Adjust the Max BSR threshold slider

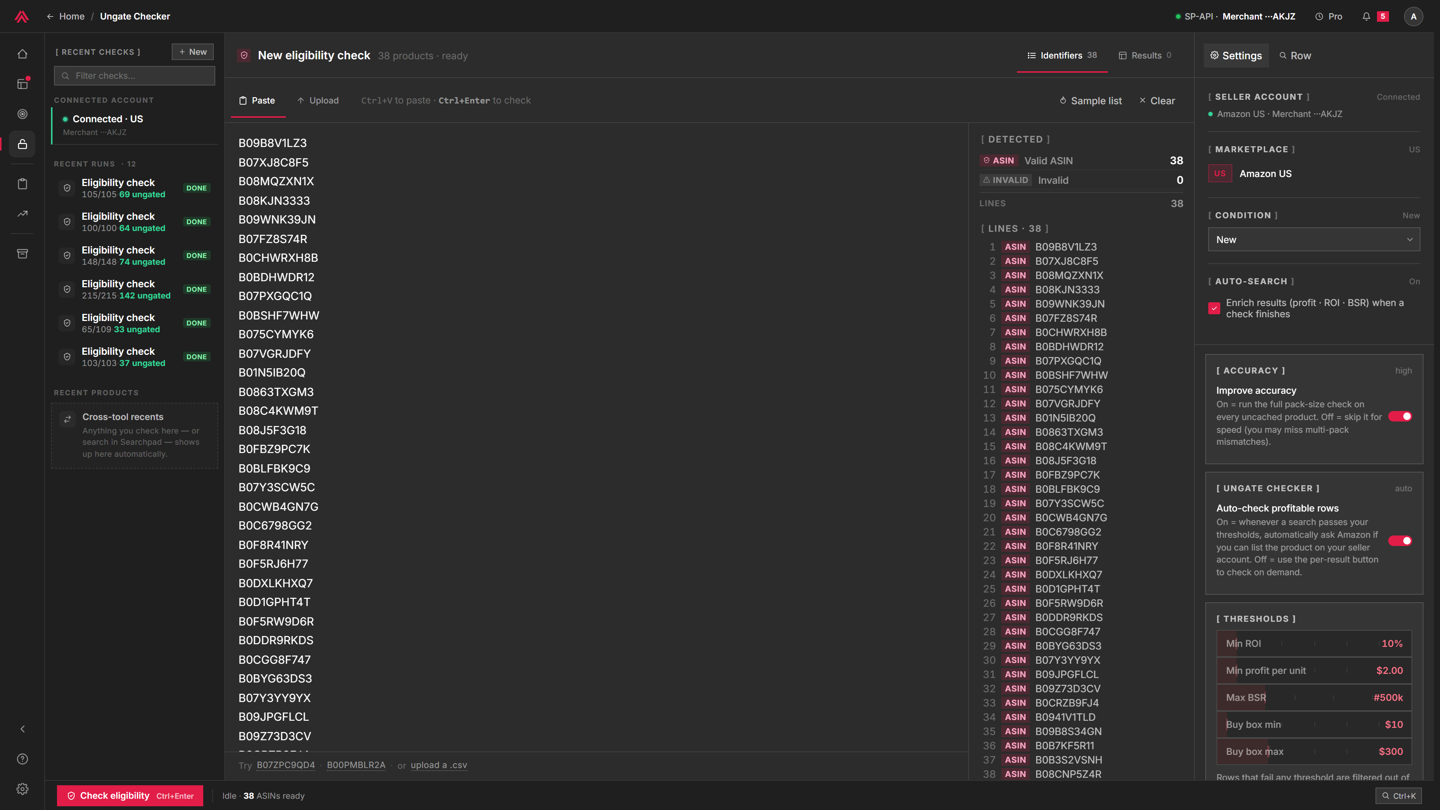click(1314, 697)
